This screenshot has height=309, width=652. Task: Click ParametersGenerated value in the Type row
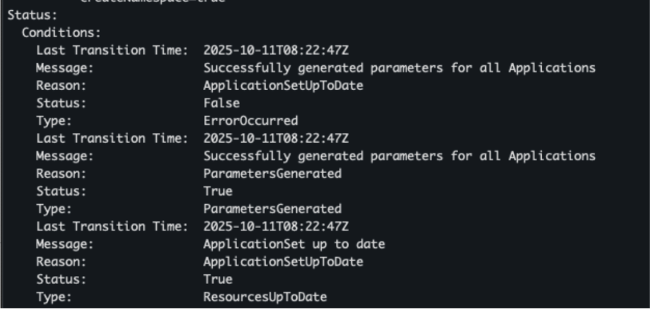coord(272,209)
